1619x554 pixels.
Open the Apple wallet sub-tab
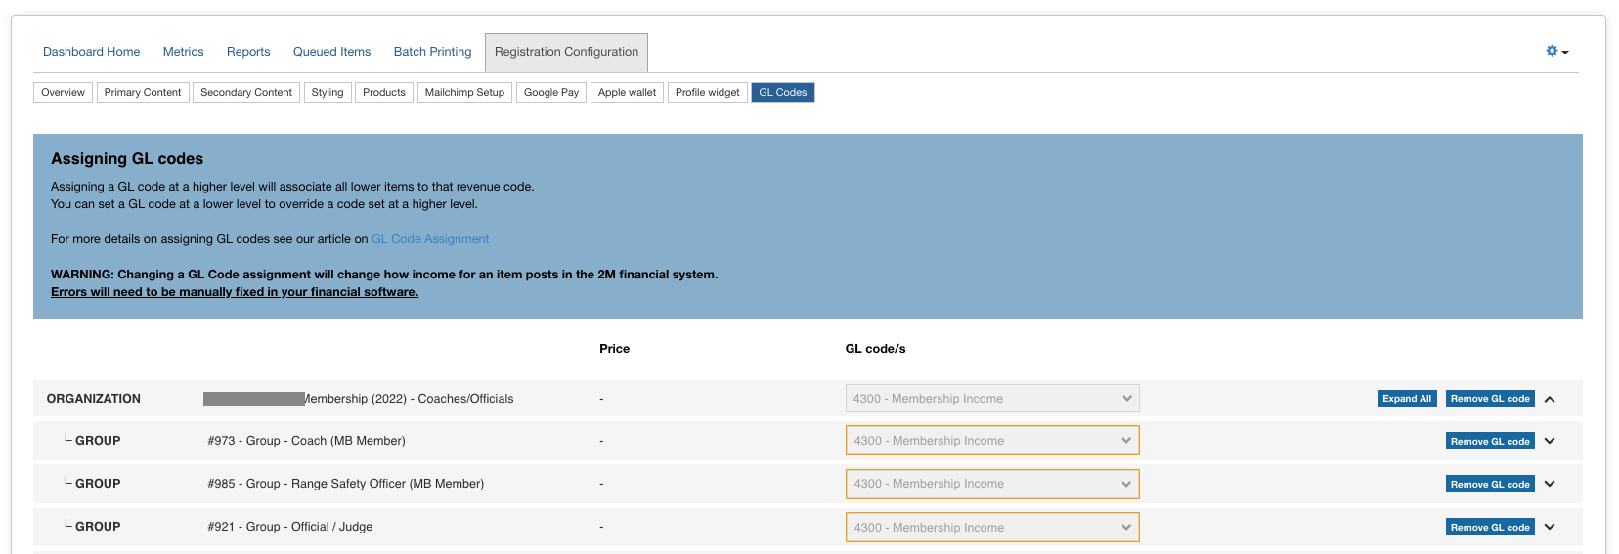coord(627,93)
